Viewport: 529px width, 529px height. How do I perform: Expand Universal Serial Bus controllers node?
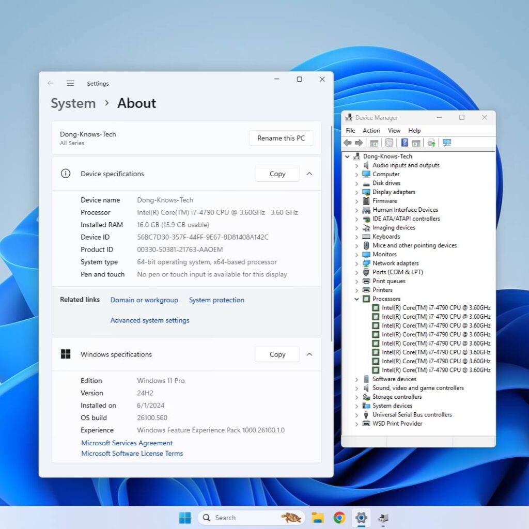tap(356, 415)
